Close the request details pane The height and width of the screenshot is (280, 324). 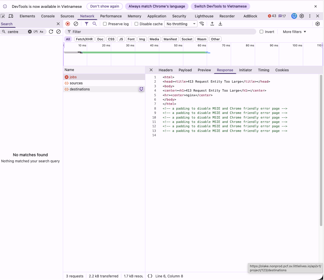coord(151,70)
